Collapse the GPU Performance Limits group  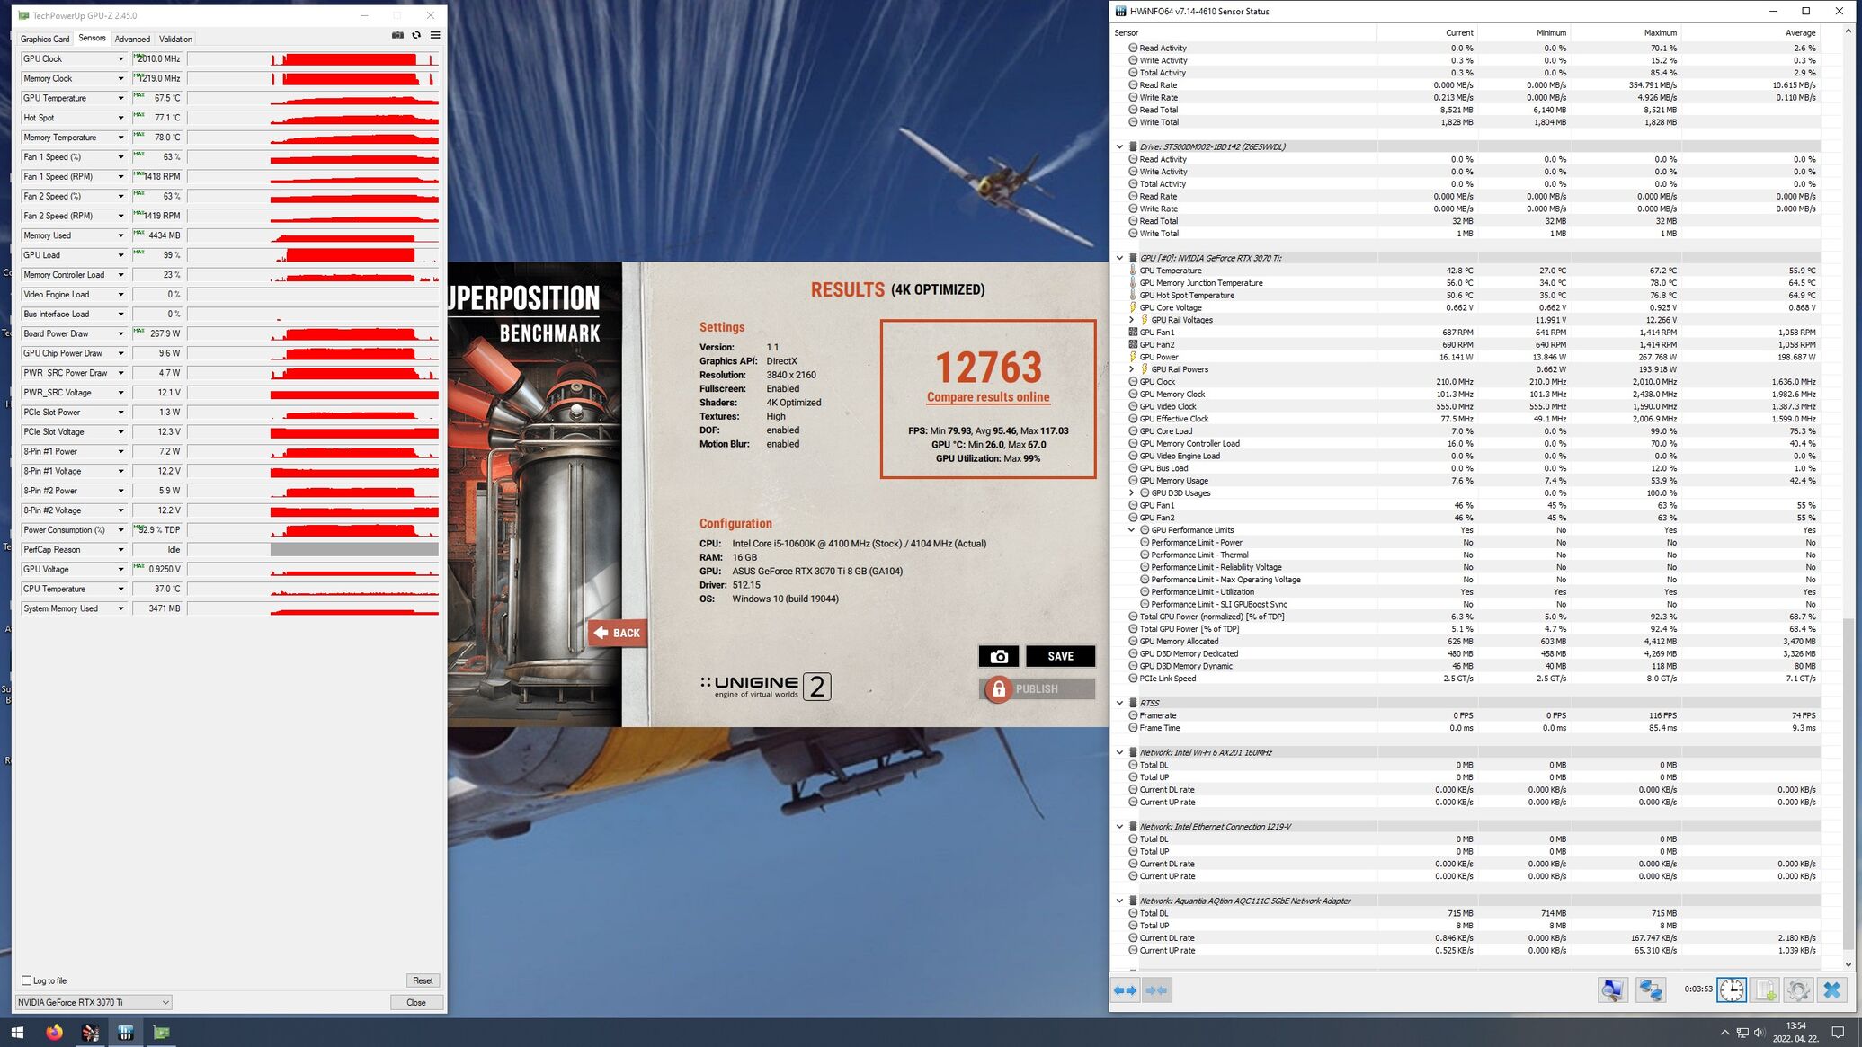pyautogui.click(x=1131, y=530)
